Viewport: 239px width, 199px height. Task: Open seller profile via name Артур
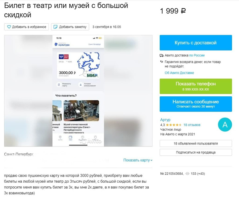[x=165, y=120]
